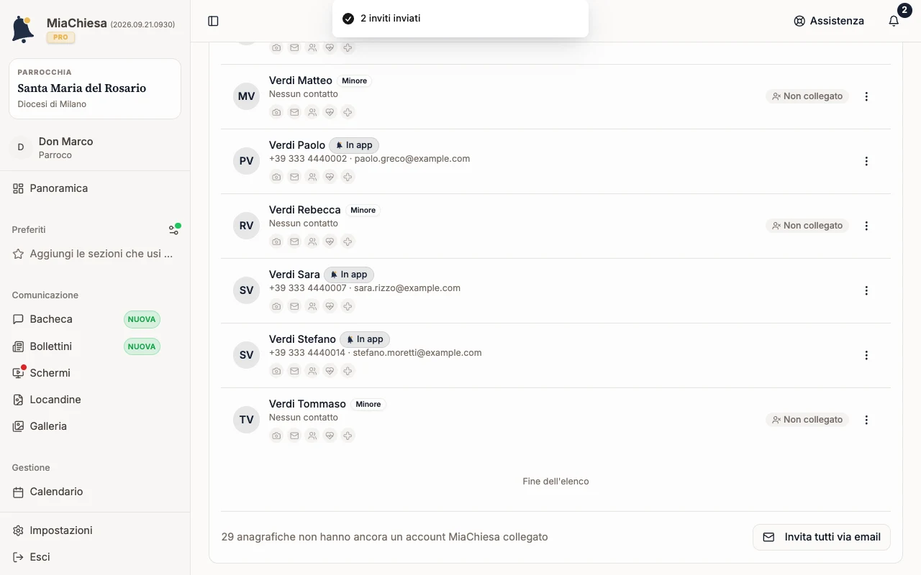Open the notifications bell
Image resolution: width=921 pixels, height=575 pixels.
894,21
